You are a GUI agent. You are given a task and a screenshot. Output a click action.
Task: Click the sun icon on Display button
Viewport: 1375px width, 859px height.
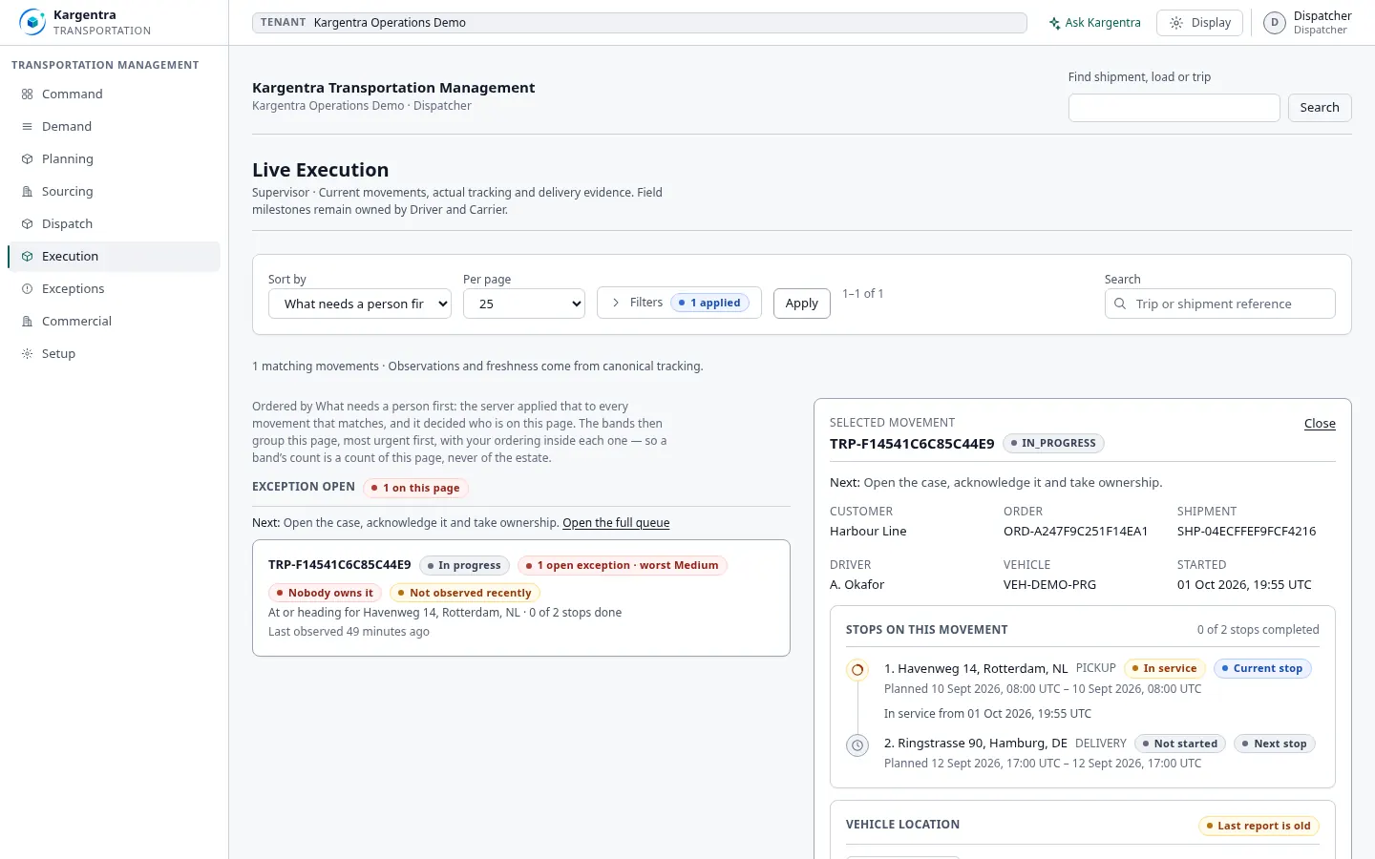1176,23
